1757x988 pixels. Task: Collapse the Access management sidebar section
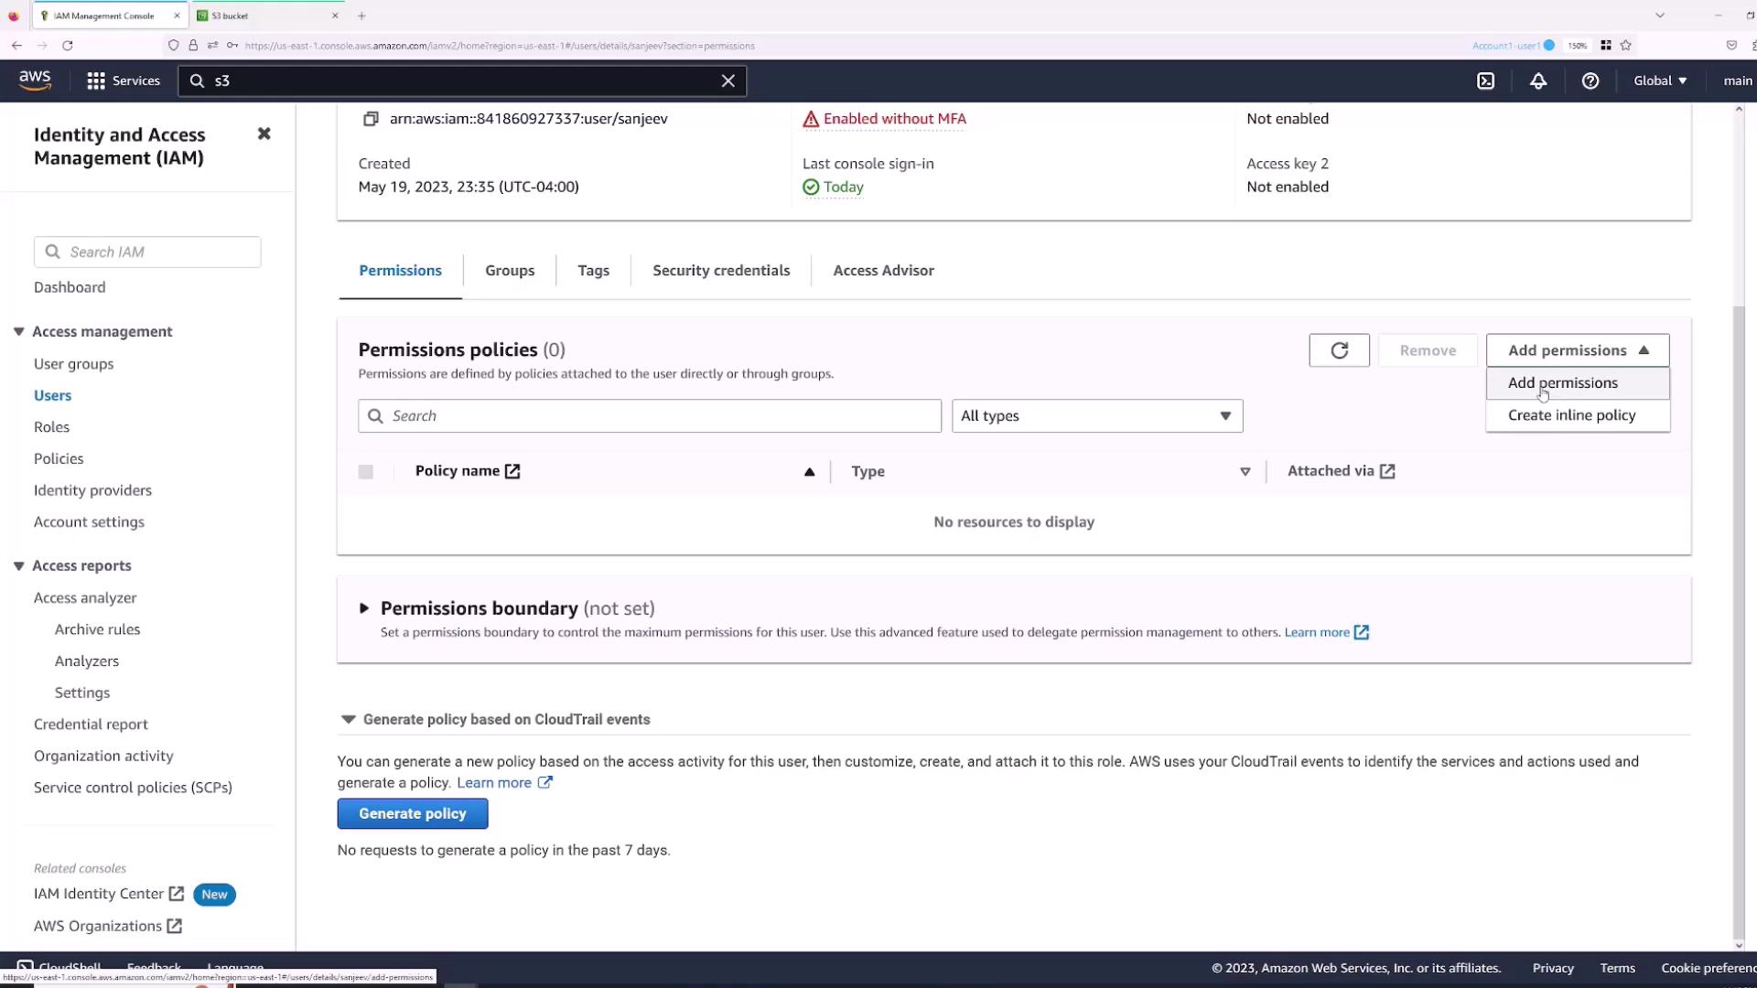(18, 332)
